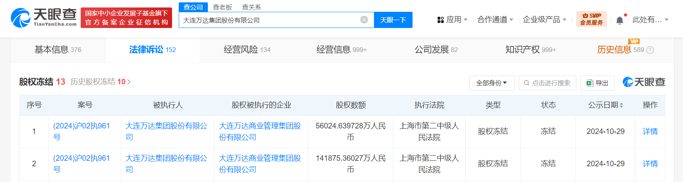683x182 pixels.
Task: Select the 查公司 search tab
Action: click(x=193, y=7)
